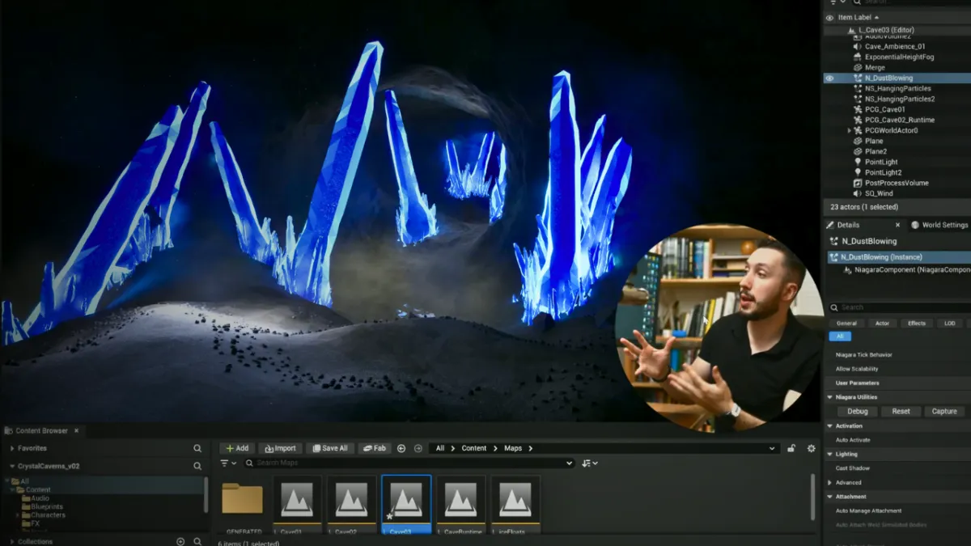
Task: Click the PostProcessVolume actor icon in Outliner
Action: point(858,183)
